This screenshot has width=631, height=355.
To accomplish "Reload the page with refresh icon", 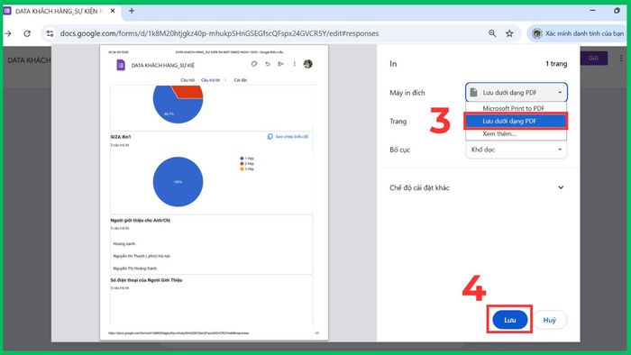I will (x=27, y=33).
